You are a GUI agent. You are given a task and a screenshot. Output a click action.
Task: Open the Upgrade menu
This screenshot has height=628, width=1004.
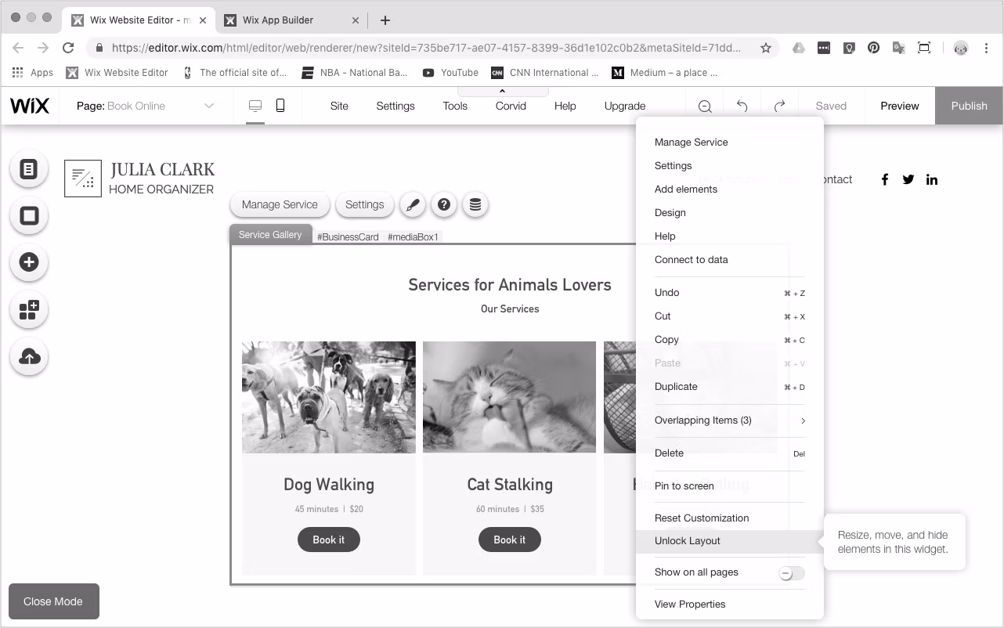[x=625, y=106]
